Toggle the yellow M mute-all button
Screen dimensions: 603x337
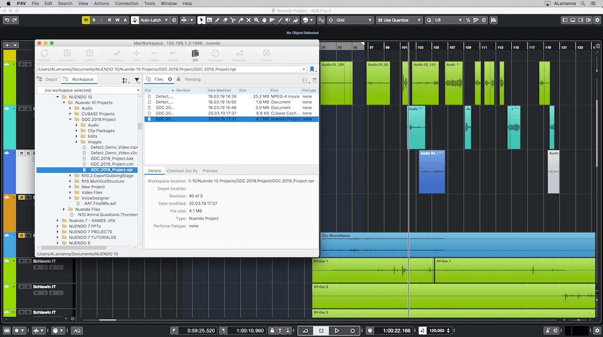click(86, 20)
